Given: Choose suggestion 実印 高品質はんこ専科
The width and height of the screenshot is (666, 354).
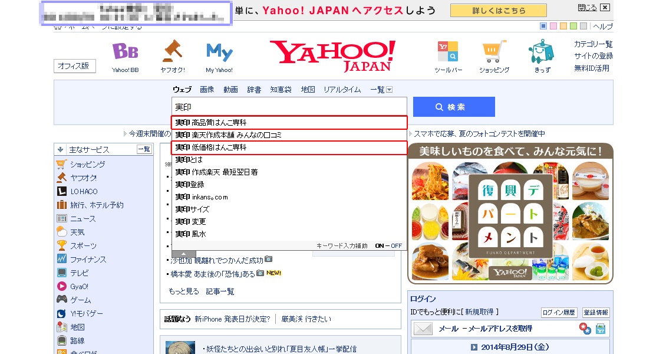Looking at the screenshot, I should tap(289, 122).
